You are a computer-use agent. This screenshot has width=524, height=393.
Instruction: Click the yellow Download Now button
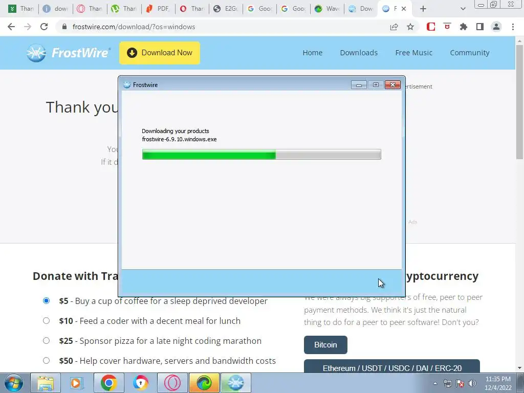(160, 53)
